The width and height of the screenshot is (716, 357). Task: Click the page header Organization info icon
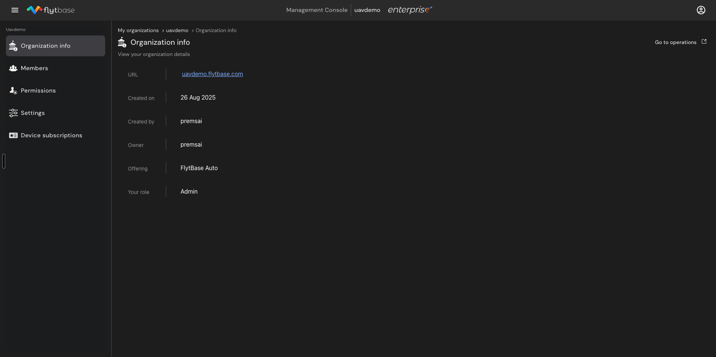122,42
